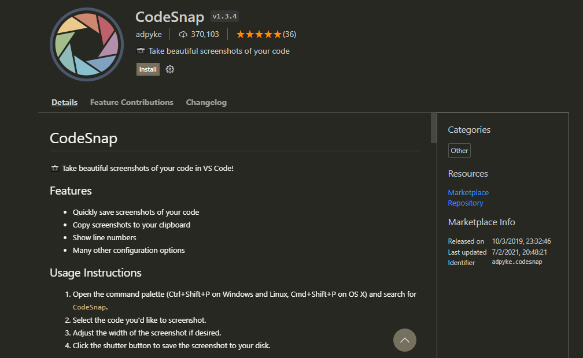The image size is (583, 358).
Task: Open the Changelog tab
Action: tap(206, 102)
